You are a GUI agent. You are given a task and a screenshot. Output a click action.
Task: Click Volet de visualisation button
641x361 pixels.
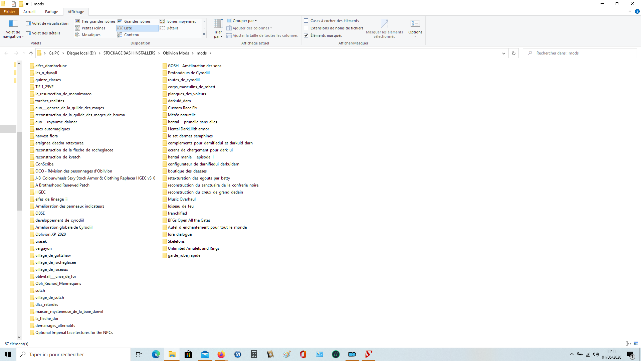click(47, 23)
